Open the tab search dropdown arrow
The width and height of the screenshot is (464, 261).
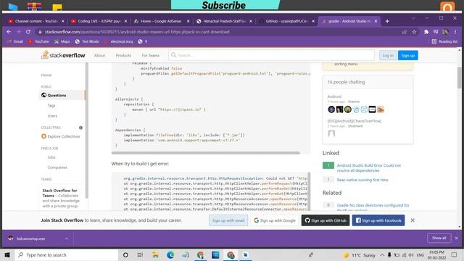click(413, 18)
